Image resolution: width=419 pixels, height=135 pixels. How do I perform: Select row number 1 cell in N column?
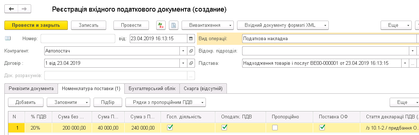point(17,128)
